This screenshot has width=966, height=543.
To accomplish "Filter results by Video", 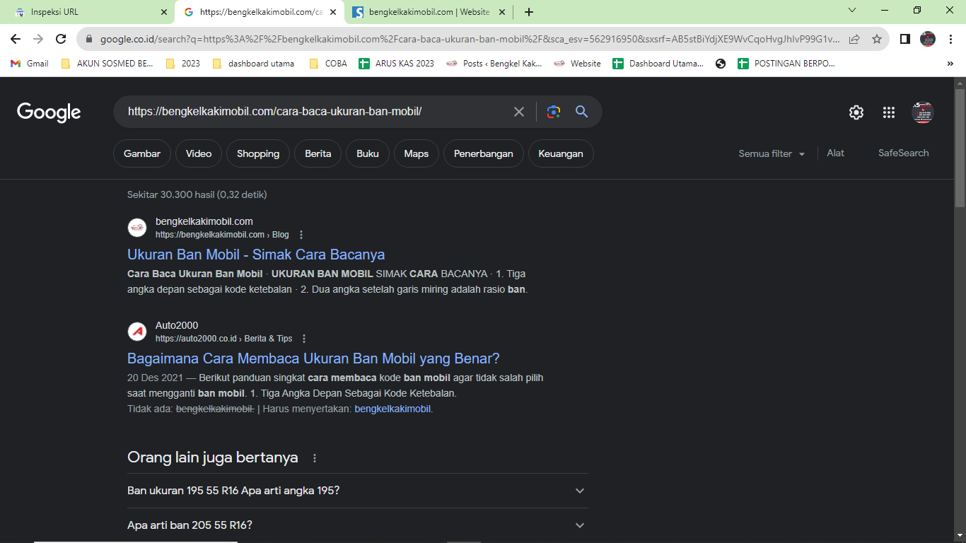I will (x=199, y=153).
